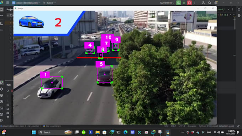Image resolution: width=242 pixels, height=136 pixels.
Task: Open the Commit tool window icon
Action: tap(1, 16)
